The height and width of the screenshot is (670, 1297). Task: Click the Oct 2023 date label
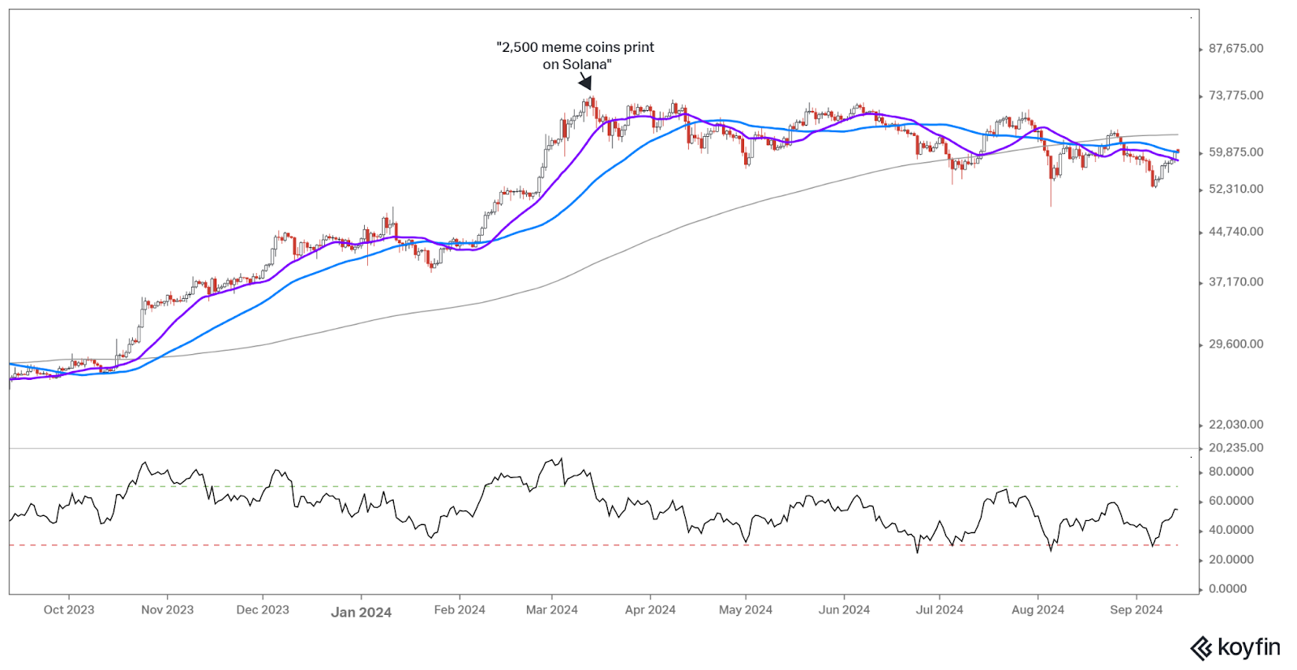[x=69, y=610]
